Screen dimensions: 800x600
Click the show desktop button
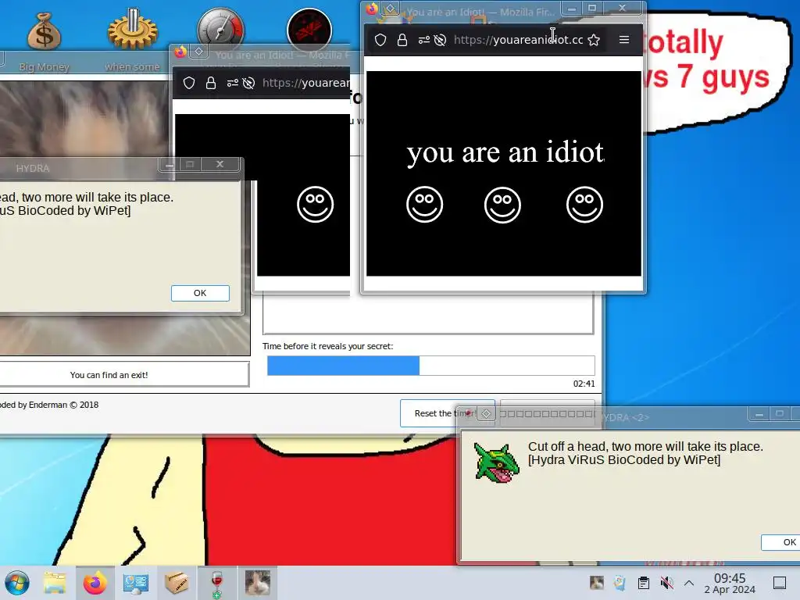[780, 583]
